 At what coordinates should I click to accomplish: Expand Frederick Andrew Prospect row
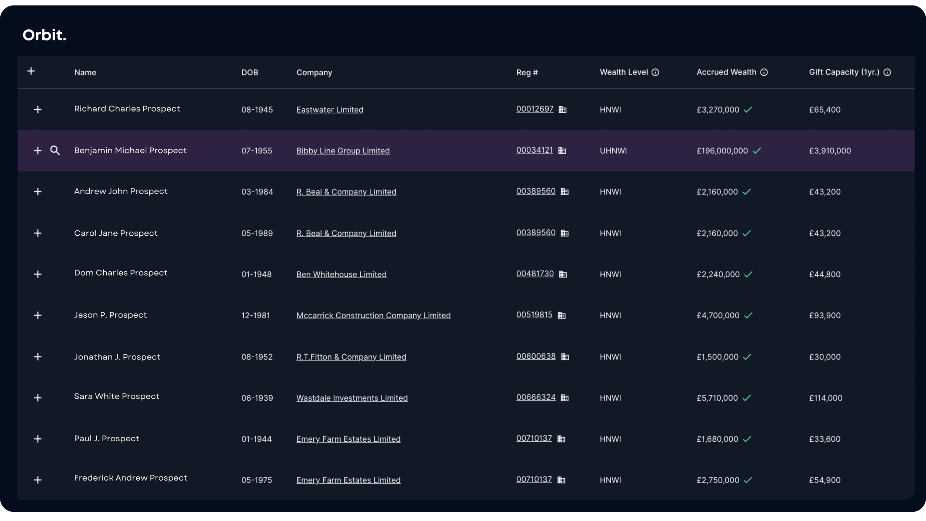tap(38, 480)
